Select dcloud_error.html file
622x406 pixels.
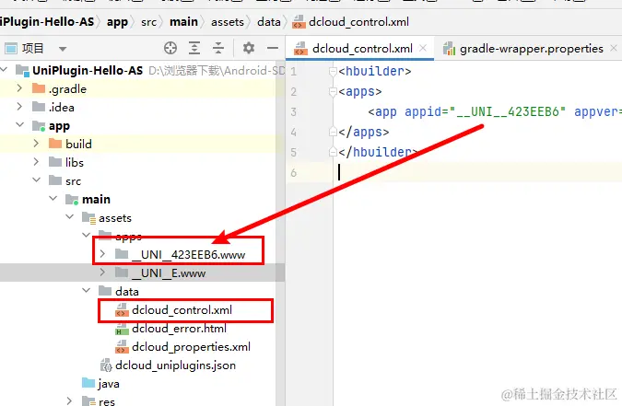pyautogui.click(x=170, y=329)
